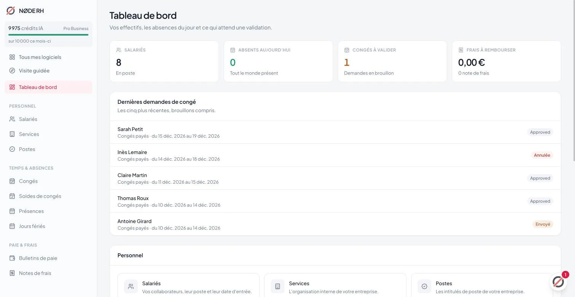575x297 pixels.
Task: Click the Bulletins de paie wallet icon
Action: click(12, 258)
